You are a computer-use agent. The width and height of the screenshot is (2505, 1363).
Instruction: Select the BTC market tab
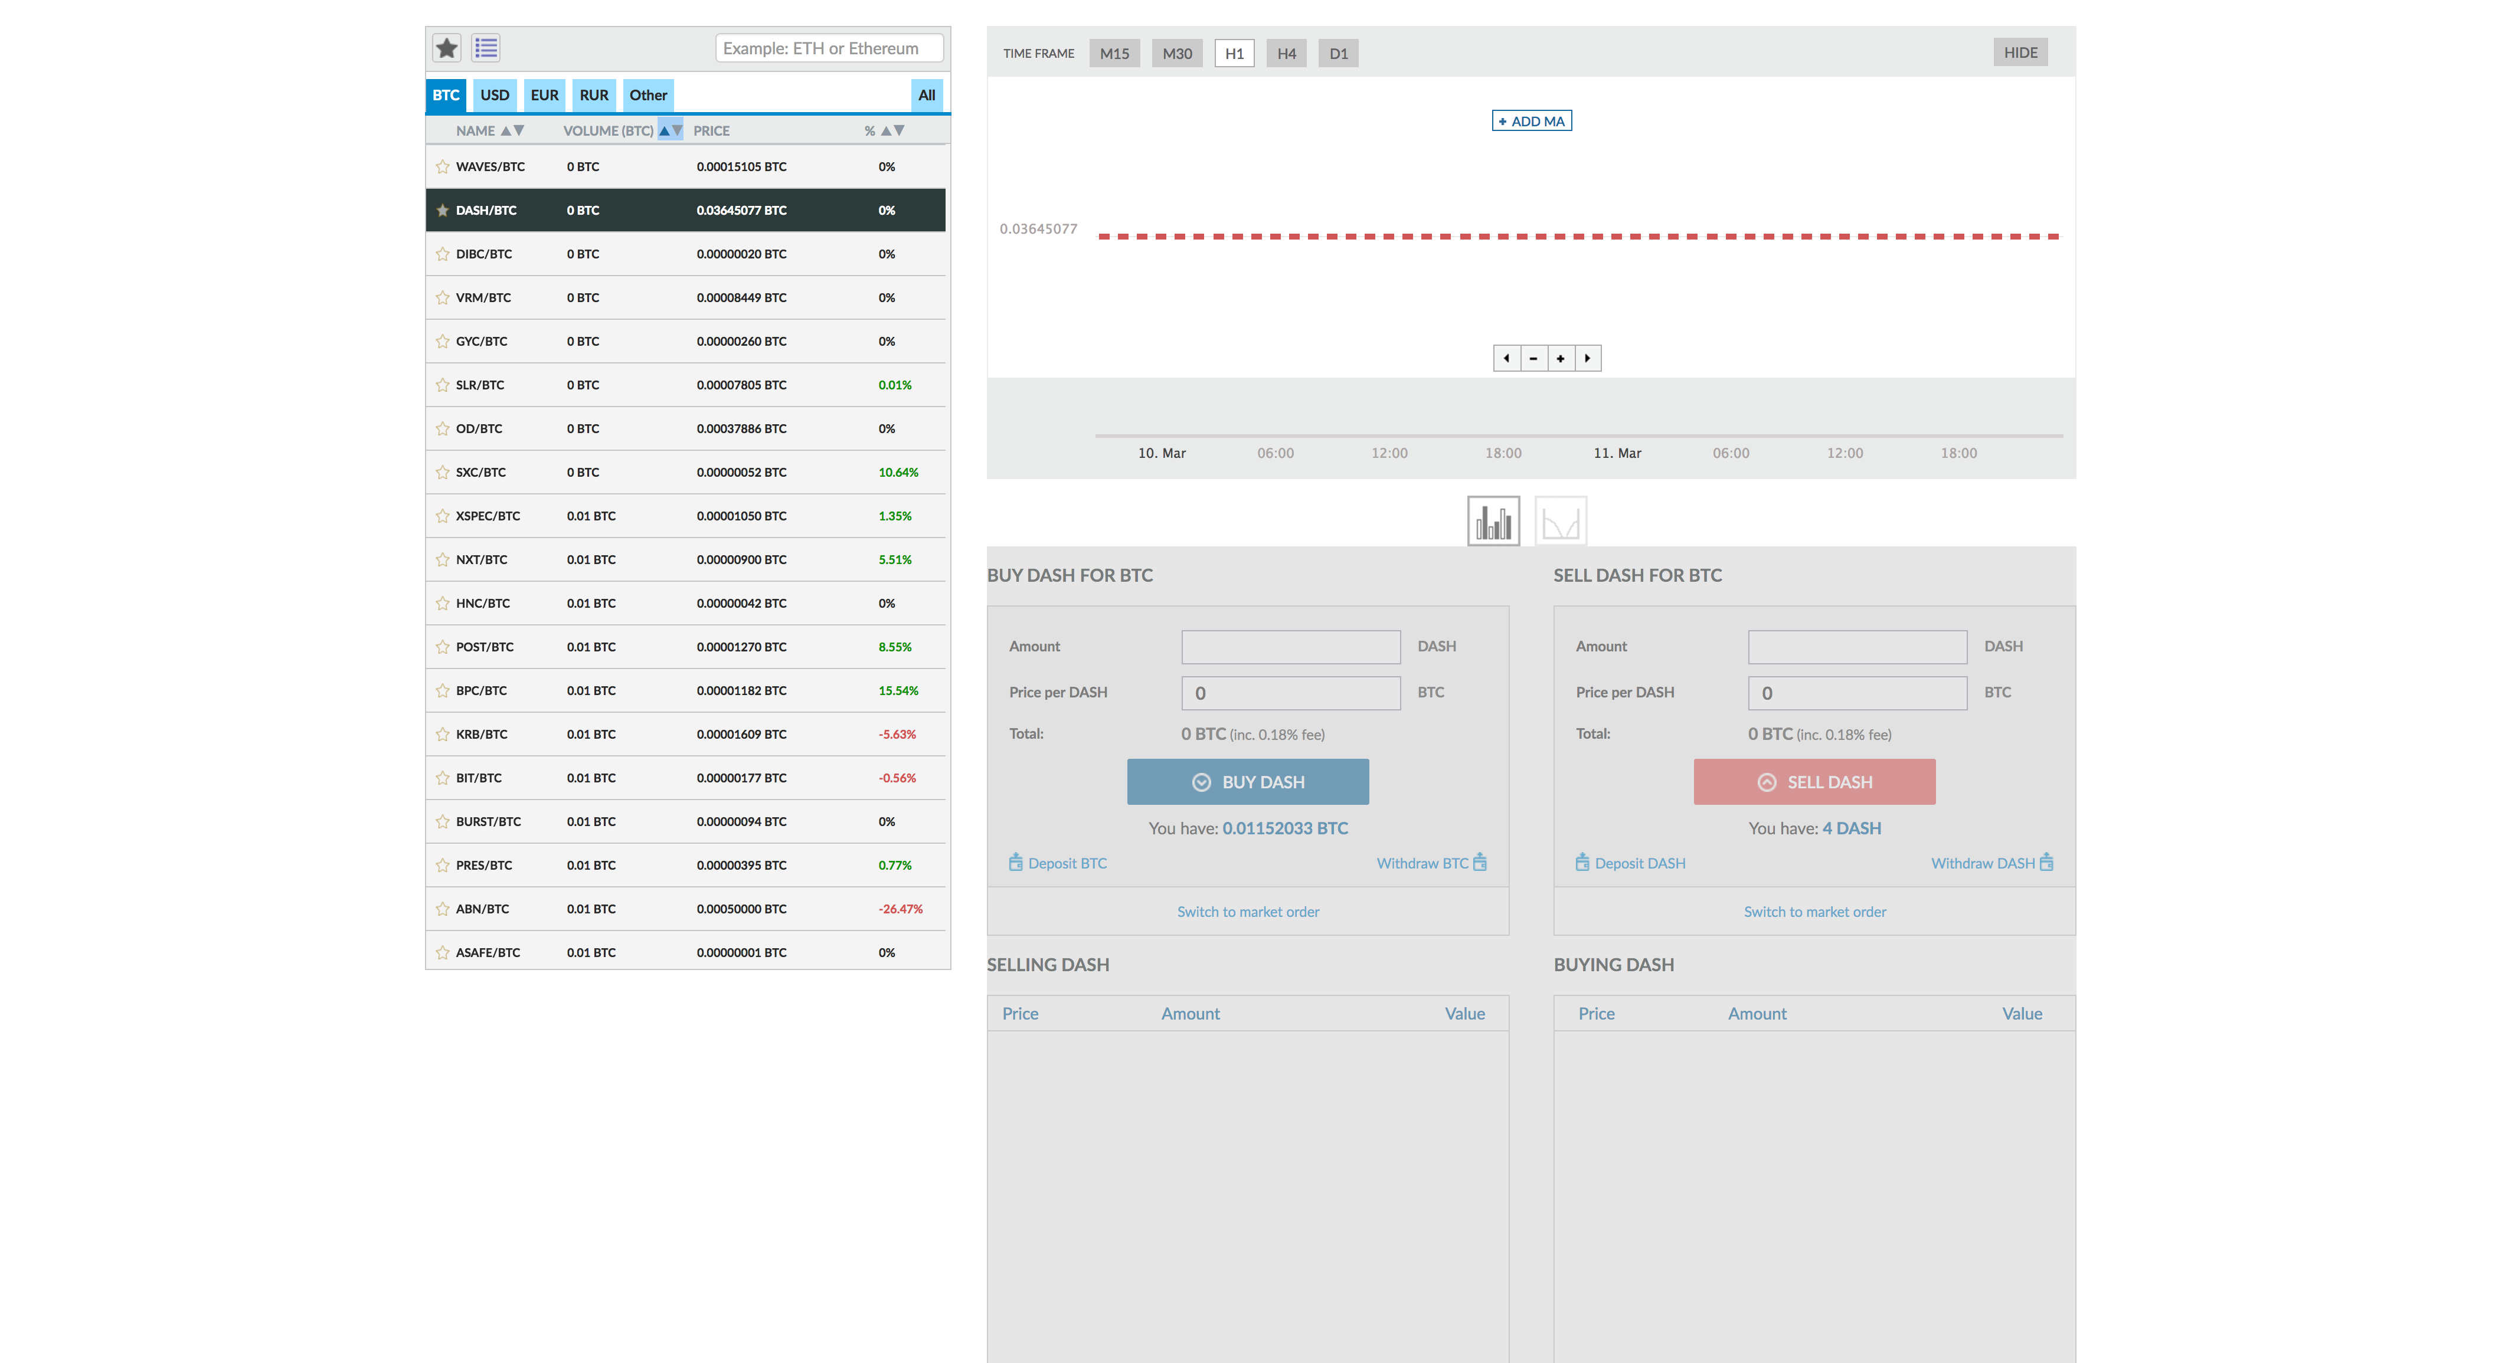click(x=446, y=95)
